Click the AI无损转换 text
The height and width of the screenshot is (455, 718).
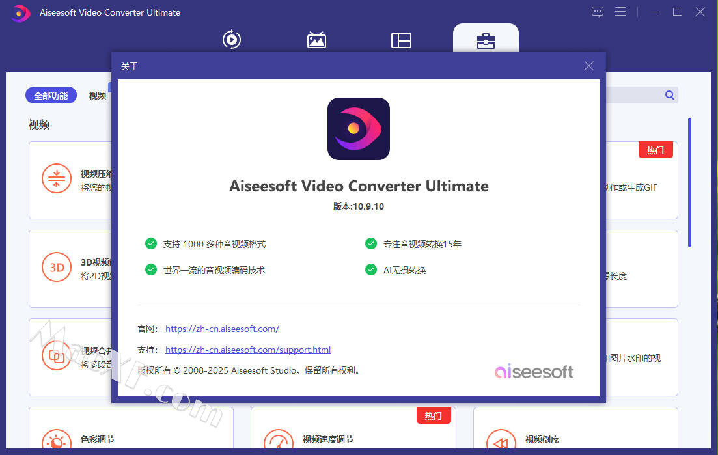click(x=404, y=270)
